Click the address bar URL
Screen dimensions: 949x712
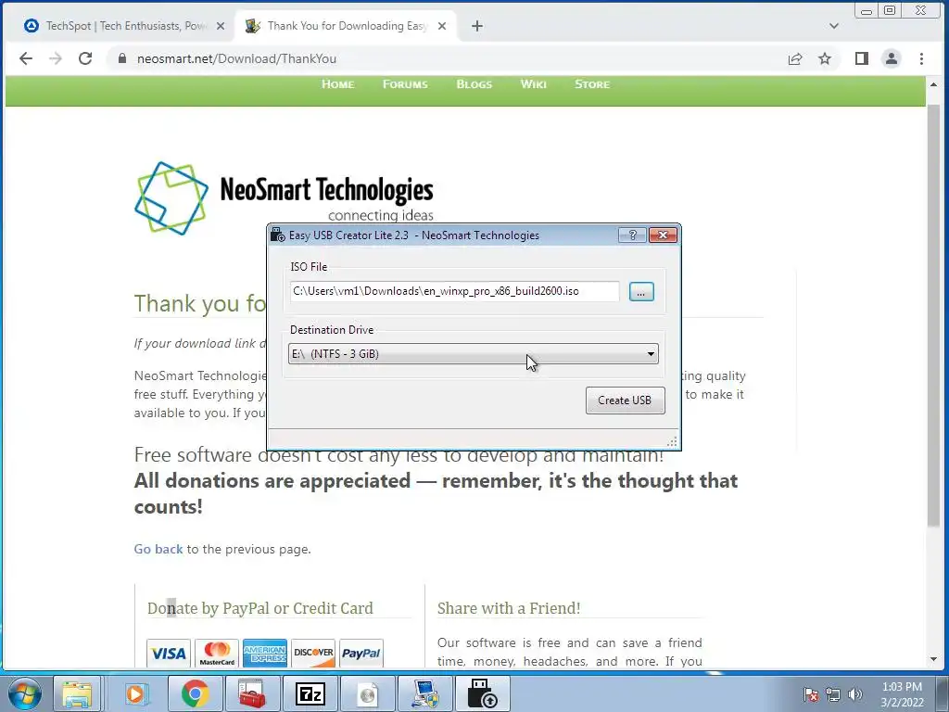(x=236, y=58)
